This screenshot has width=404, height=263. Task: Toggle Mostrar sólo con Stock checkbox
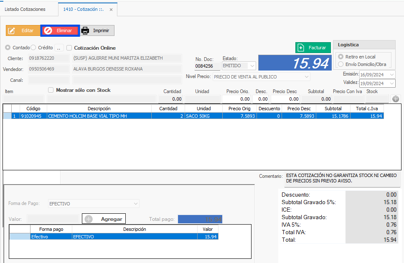pyautogui.click(x=51, y=90)
